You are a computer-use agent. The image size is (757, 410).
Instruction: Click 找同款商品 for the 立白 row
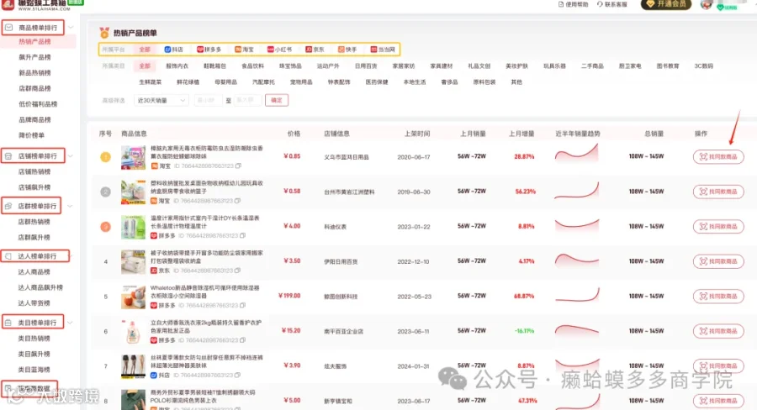[x=718, y=331]
